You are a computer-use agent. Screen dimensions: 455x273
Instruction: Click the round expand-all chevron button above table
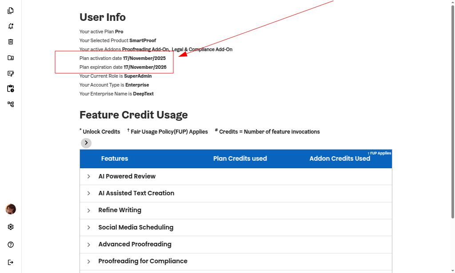pyautogui.click(x=86, y=143)
